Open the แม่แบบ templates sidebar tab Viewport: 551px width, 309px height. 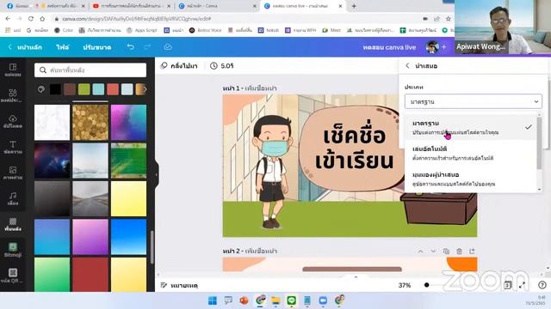click(13, 70)
